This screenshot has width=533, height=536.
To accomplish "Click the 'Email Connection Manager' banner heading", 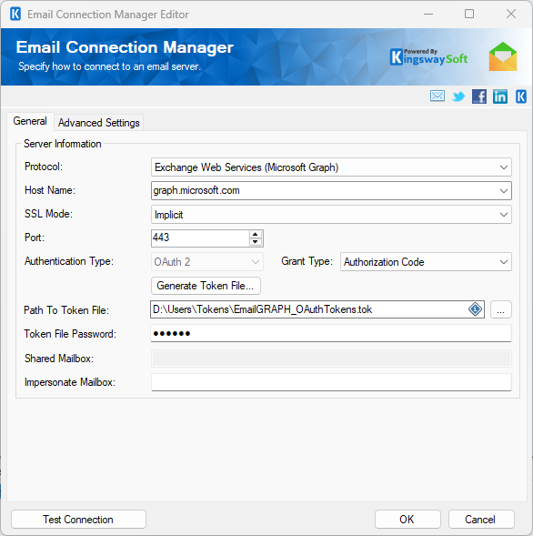I will (125, 47).
